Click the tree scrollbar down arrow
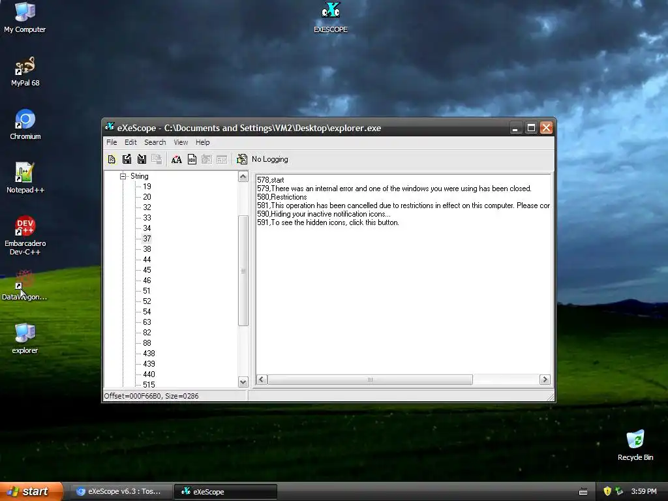The image size is (668, 501). (243, 382)
